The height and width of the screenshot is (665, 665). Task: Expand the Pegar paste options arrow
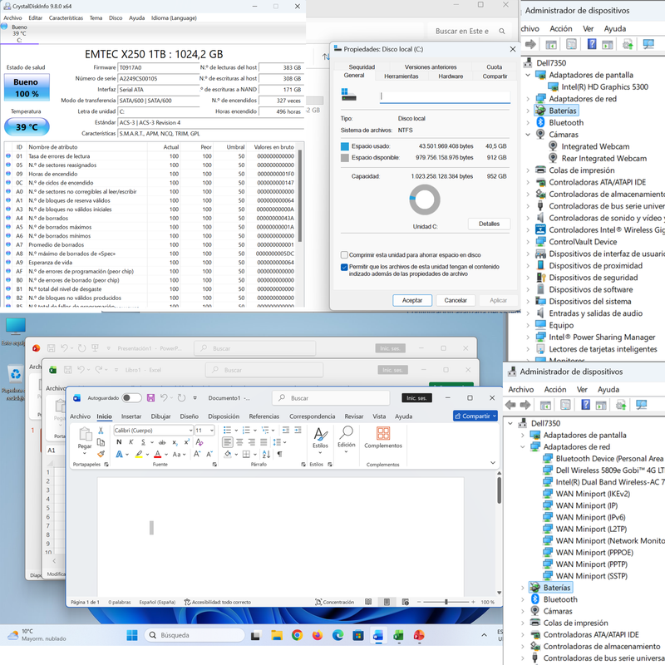pyautogui.click(x=85, y=453)
